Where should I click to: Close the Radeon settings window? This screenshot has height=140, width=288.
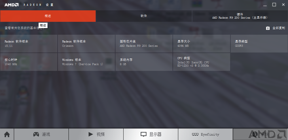click(283, 5)
